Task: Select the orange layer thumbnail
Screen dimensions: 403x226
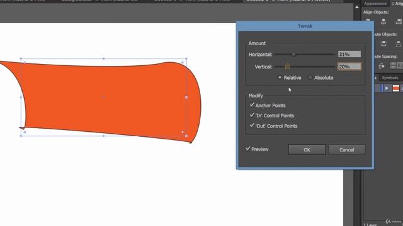Action: [396, 89]
